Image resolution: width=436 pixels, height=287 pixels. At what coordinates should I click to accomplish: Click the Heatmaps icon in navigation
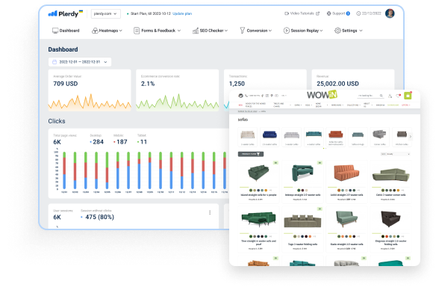coord(95,31)
